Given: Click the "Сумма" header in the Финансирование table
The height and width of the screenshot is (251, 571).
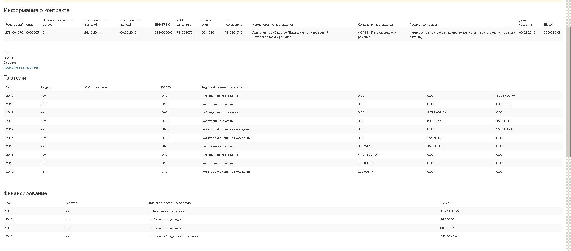Looking at the screenshot, I should 445,203.
